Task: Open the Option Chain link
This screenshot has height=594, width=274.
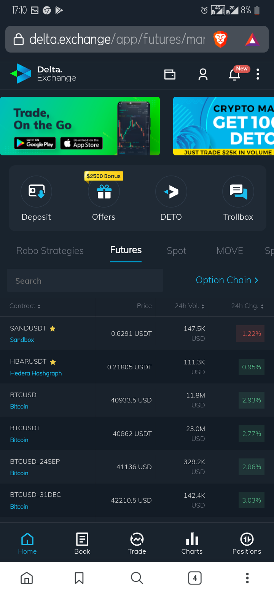Action: (x=227, y=280)
